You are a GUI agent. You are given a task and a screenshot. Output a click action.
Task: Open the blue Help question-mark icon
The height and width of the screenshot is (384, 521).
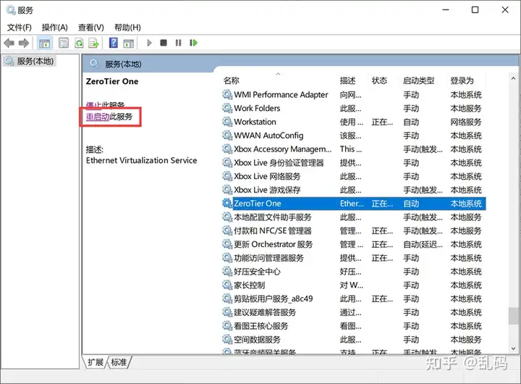click(x=114, y=43)
